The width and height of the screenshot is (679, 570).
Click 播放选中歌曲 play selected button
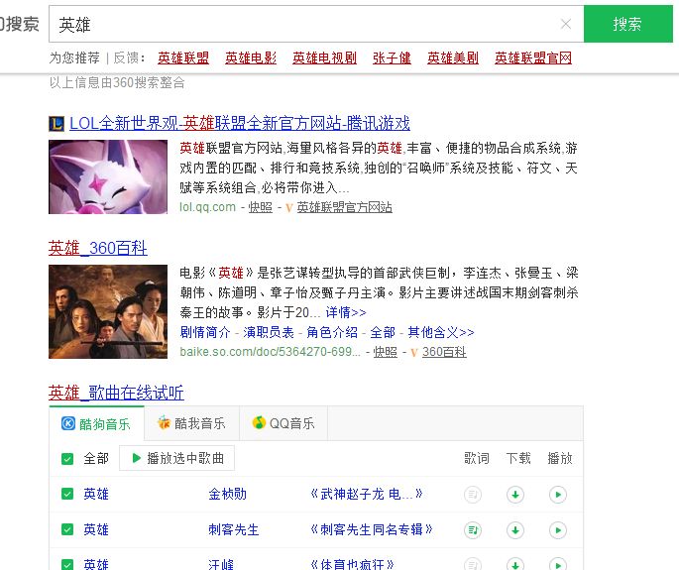click(176, 458)
